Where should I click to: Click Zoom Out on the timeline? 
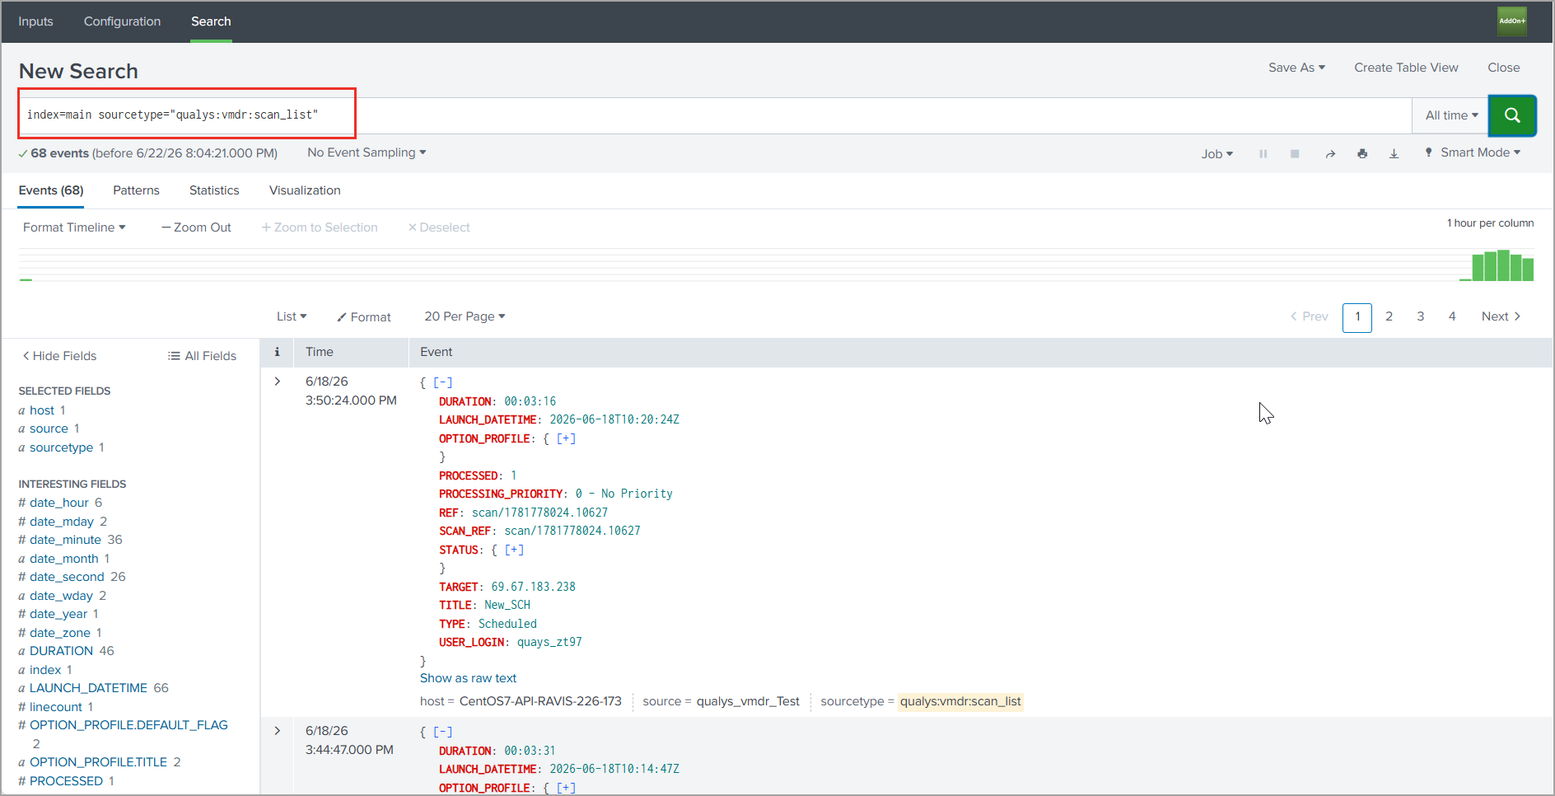coord(196,227)
